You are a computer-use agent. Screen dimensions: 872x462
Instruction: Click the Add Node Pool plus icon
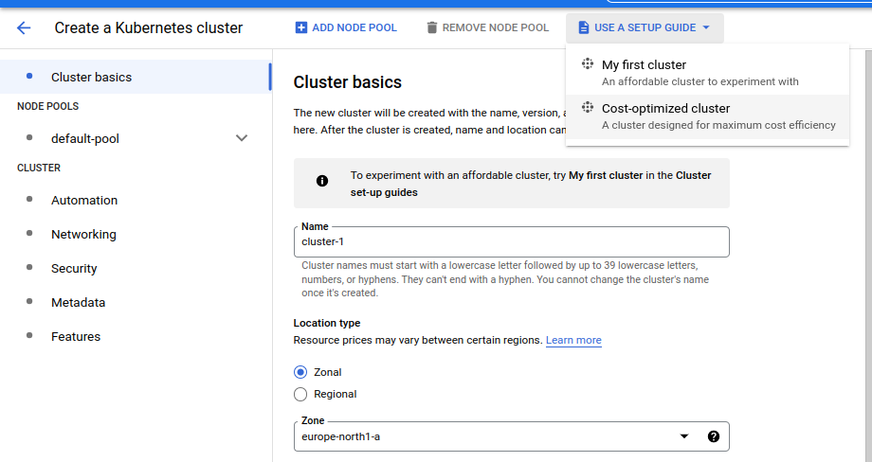click(300, 27)
